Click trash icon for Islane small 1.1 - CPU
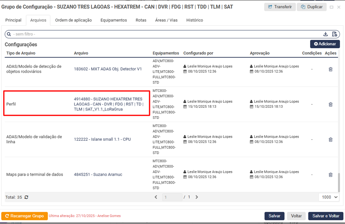This screenshot has height=224, width=345. pos(330,140)
